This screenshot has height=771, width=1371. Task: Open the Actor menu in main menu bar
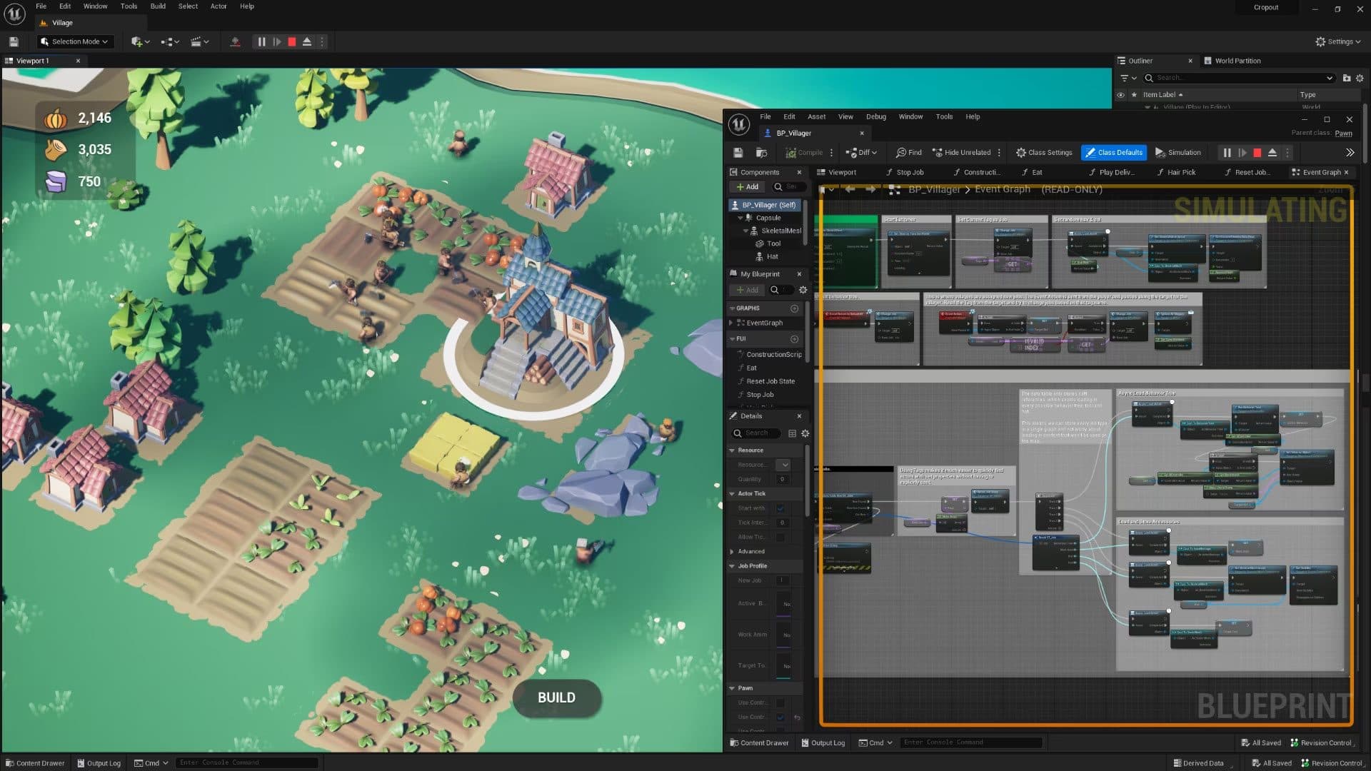[219, 6]
